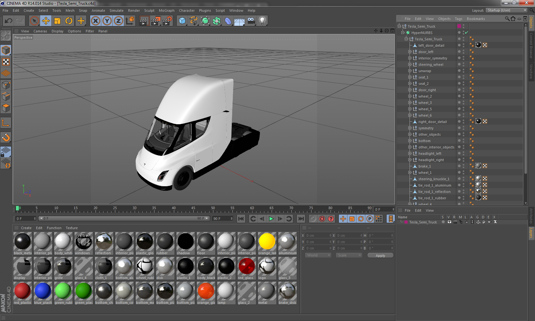
Task: Expand the headlight_left object
Action: pos(410,154)
